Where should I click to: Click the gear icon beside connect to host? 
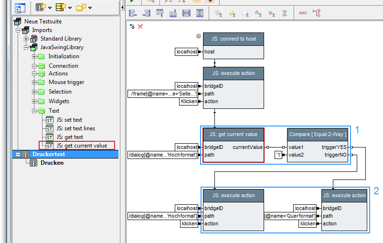click(x=199, y=36)
